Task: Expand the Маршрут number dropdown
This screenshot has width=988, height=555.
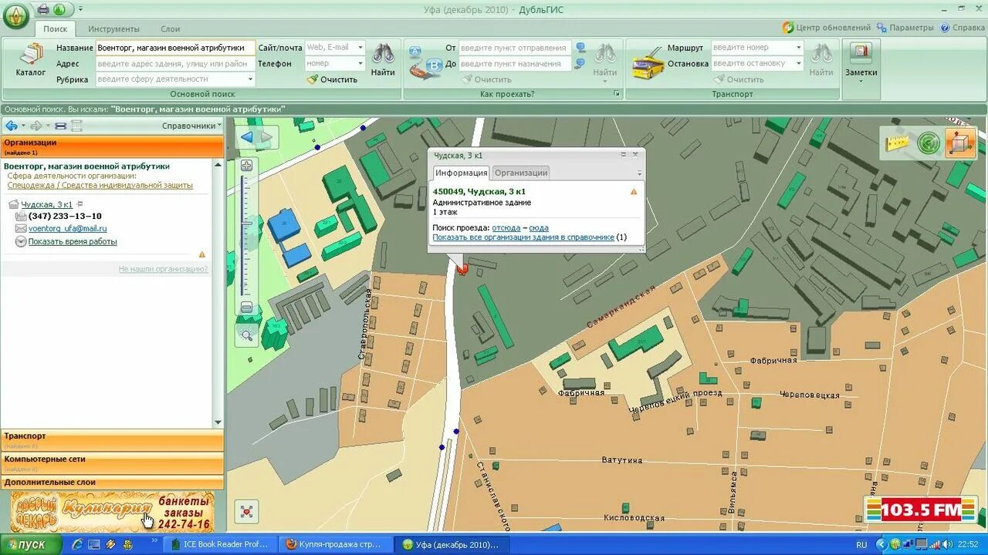Action: pos(798,48)
